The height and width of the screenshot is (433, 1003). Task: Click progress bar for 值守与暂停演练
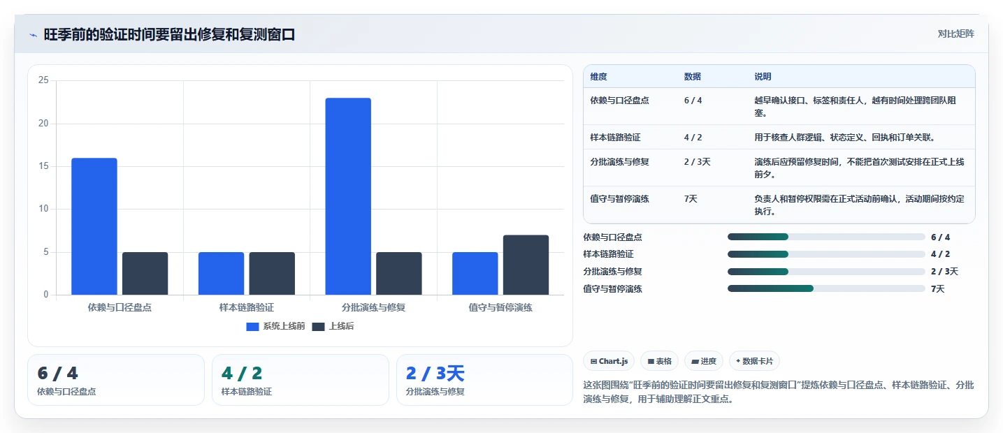pos(826,288)
